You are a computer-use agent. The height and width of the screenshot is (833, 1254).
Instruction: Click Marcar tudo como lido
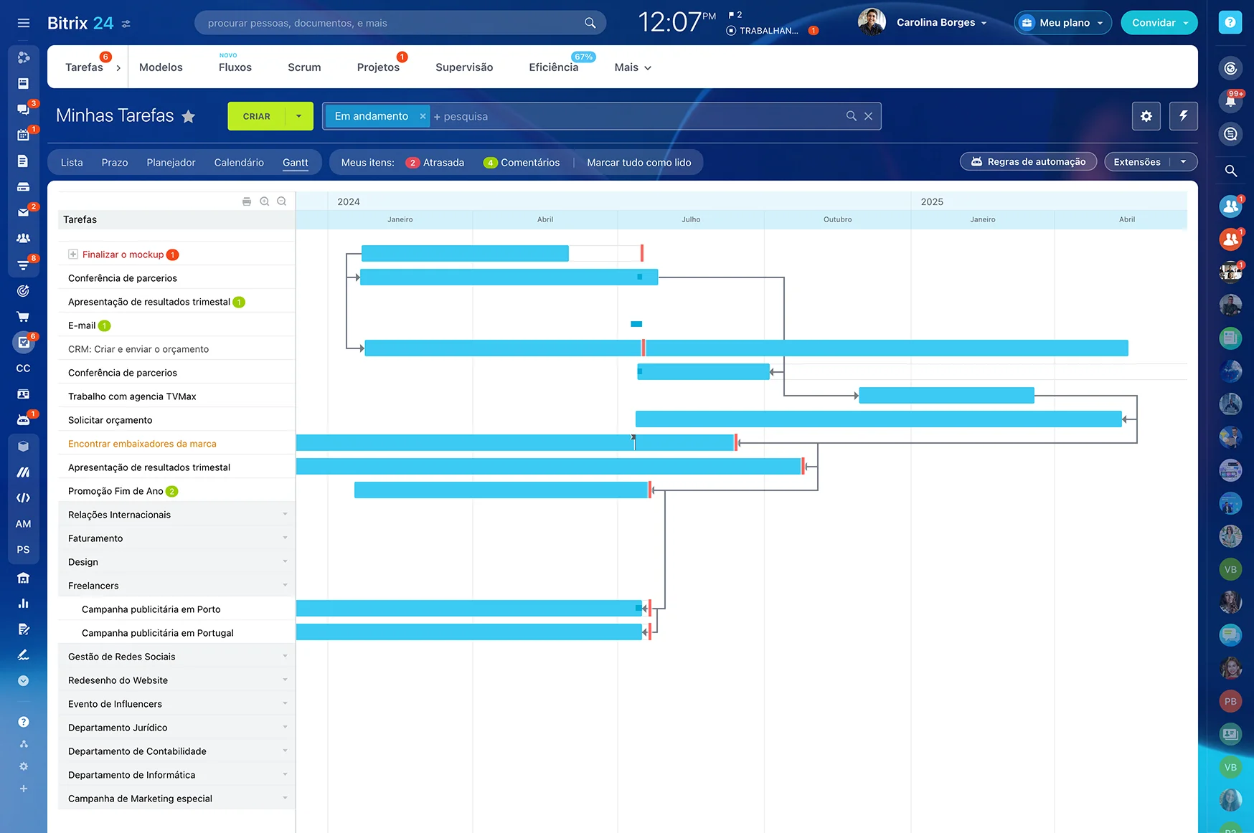pyautogui.click(x=638, y=162)
